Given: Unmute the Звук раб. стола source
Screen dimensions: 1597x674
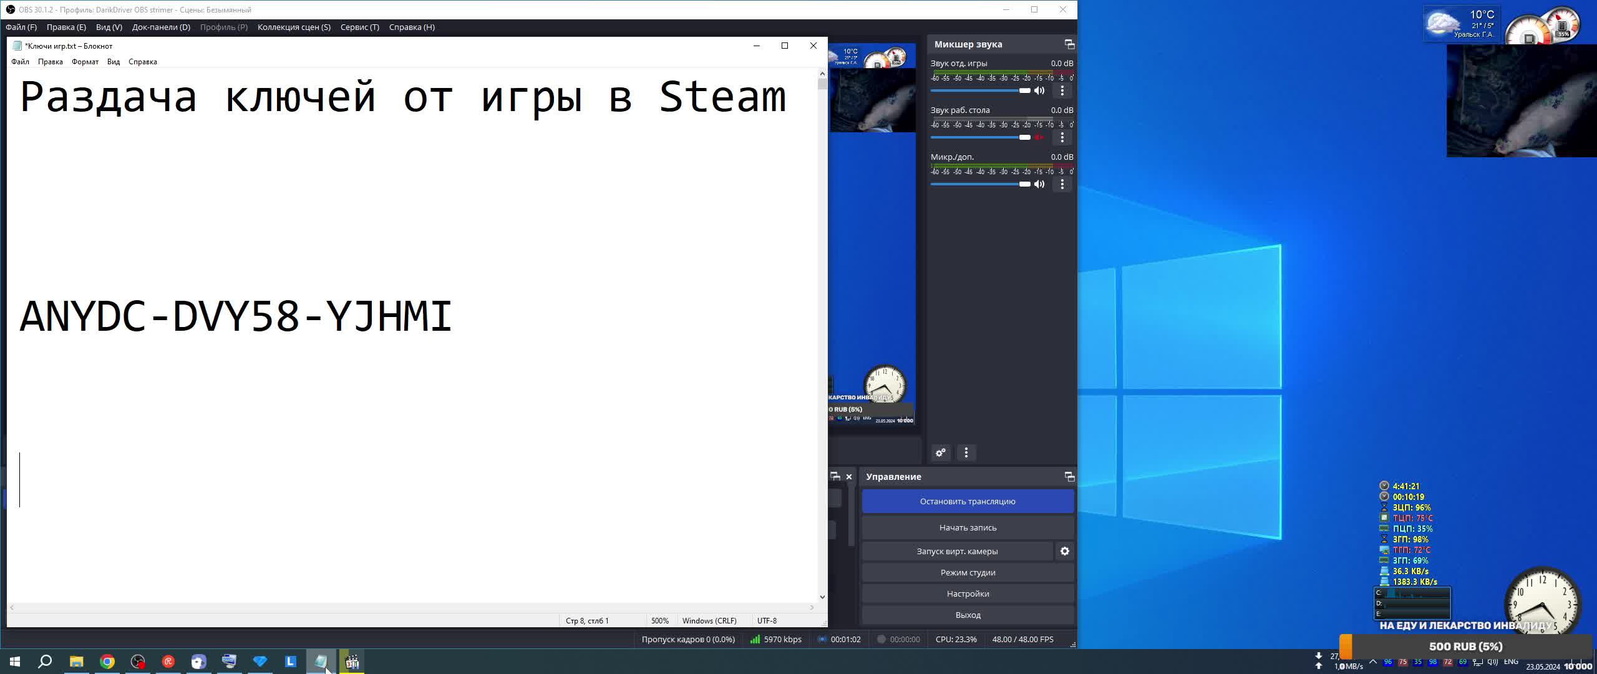Looking at the screenshot, I should click(1039, 137).
